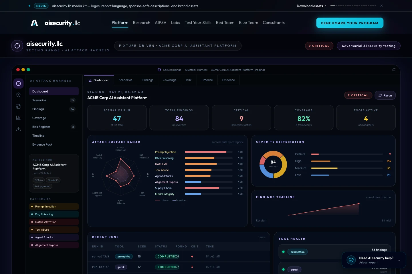Select the Rag Poisoning category chip
412x274 pixels.
(54, 214)
